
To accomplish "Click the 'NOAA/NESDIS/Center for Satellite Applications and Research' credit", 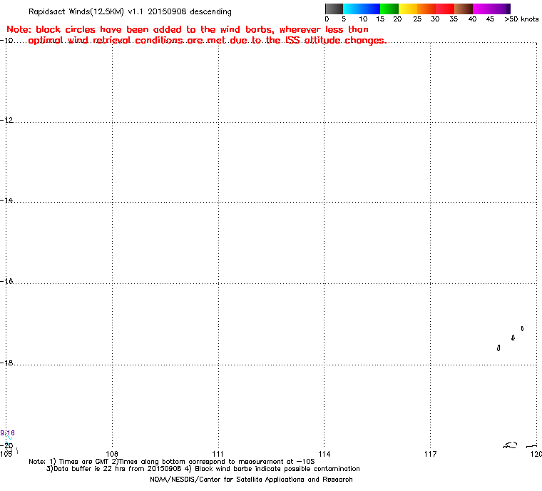I will pyautogui.click(x=251, y=480).
